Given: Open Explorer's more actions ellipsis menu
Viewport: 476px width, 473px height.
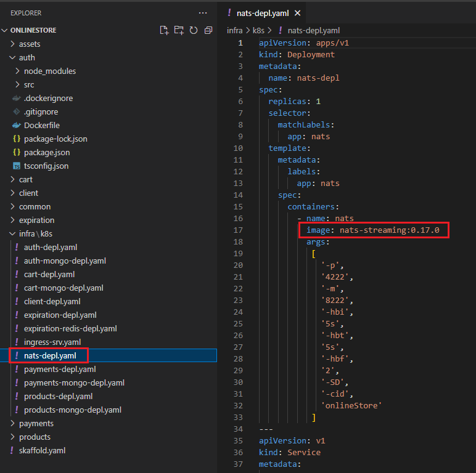Looking at the screenshot, I should (203, 13).
